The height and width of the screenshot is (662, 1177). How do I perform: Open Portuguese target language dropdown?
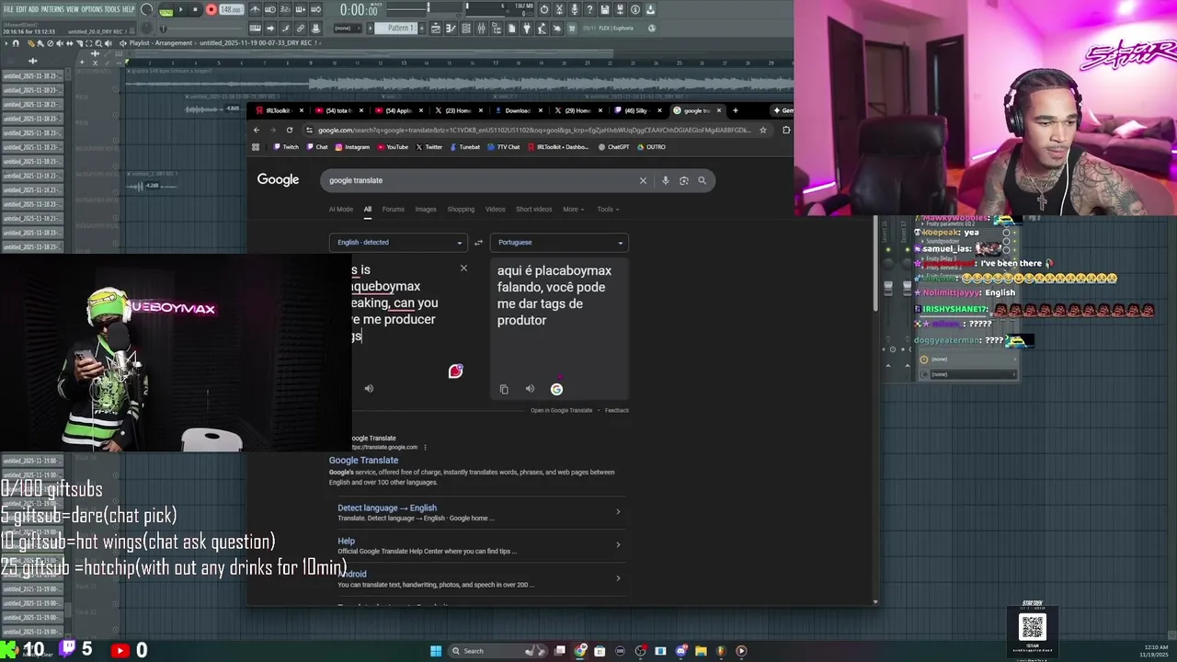coord(559,243)
